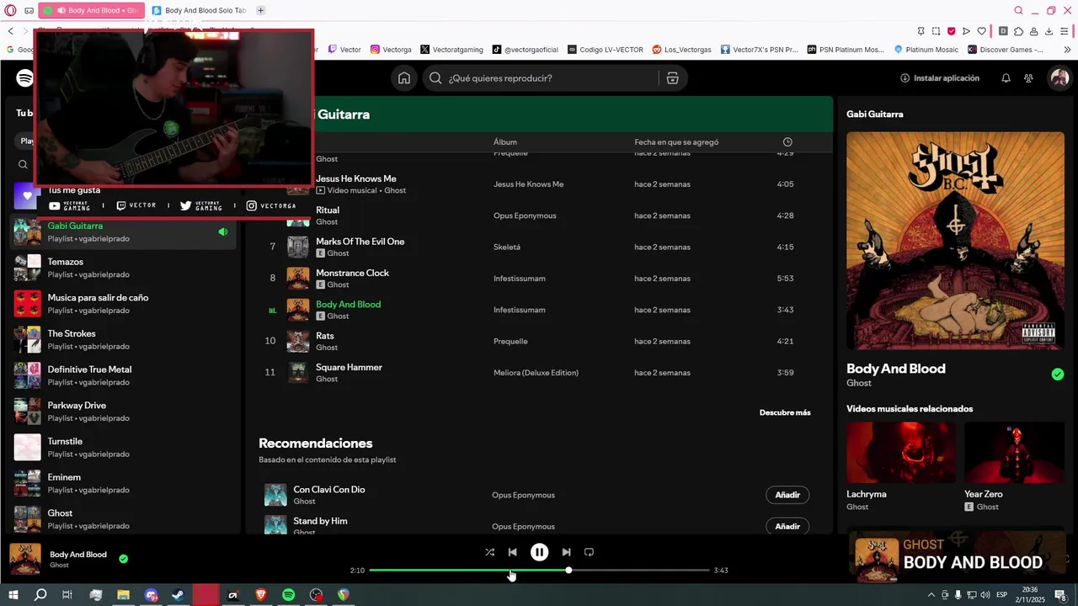Open Spotify notifications bell
This screenshot has width=1078, height=606.
pyautogui.click(x=1006, y=78)
